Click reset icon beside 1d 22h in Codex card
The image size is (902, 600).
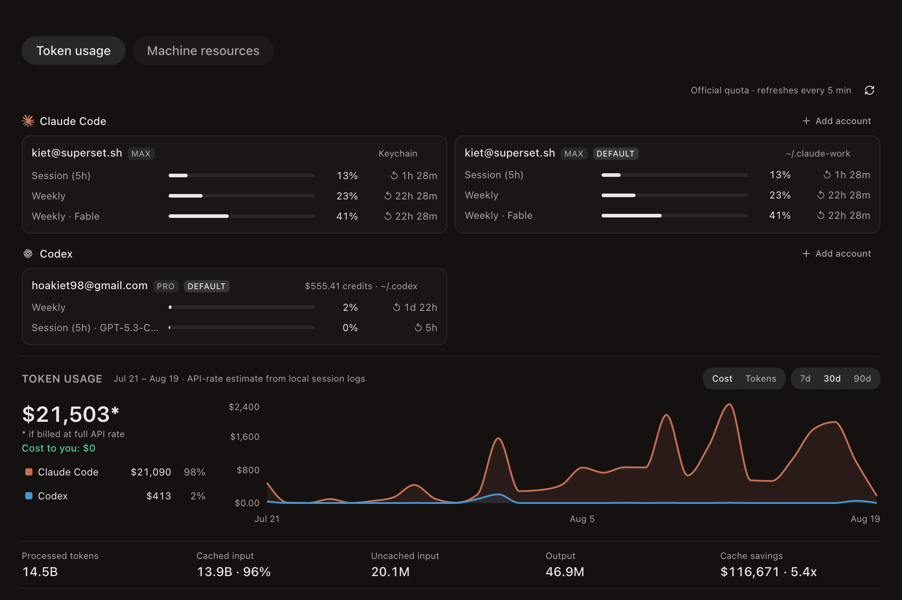pos(397,307)
